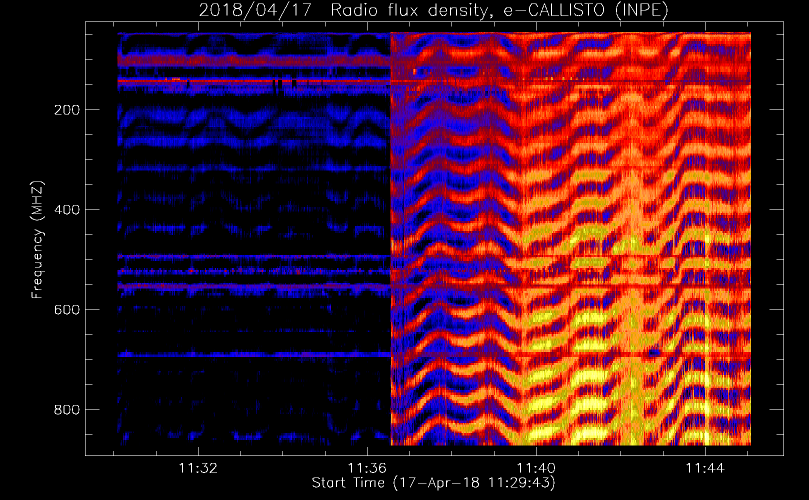Click the '11:44' time tick label
809x500 pixels.
(x=705, y=468)
